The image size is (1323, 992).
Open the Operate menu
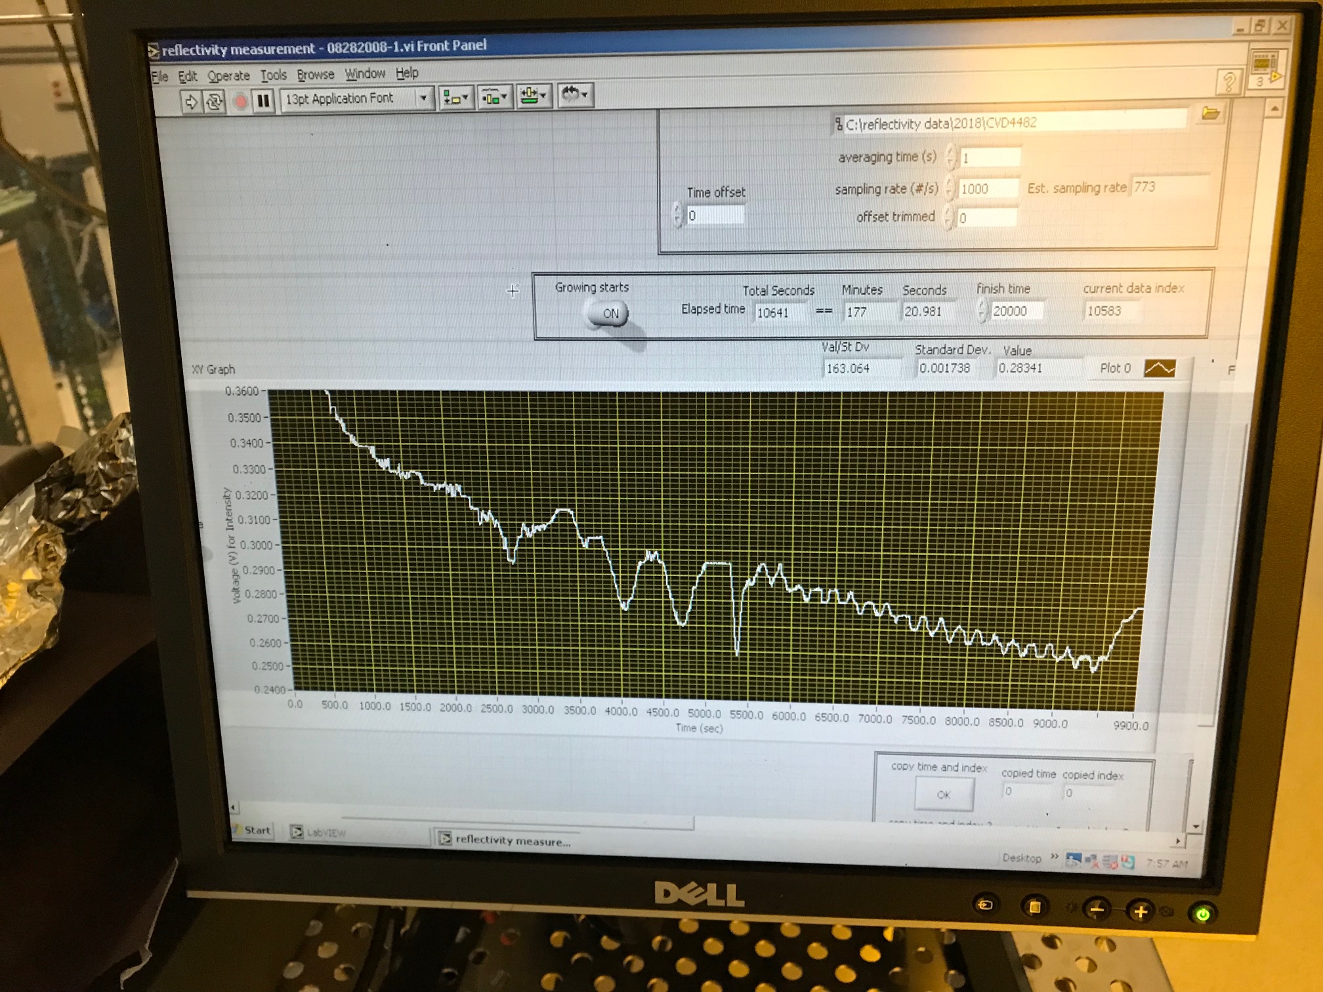[228, 76]
